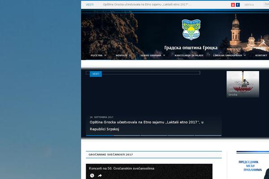The image size is (269, 179).
Task: Select the first slider progress bar
Action: click(100, 136)
